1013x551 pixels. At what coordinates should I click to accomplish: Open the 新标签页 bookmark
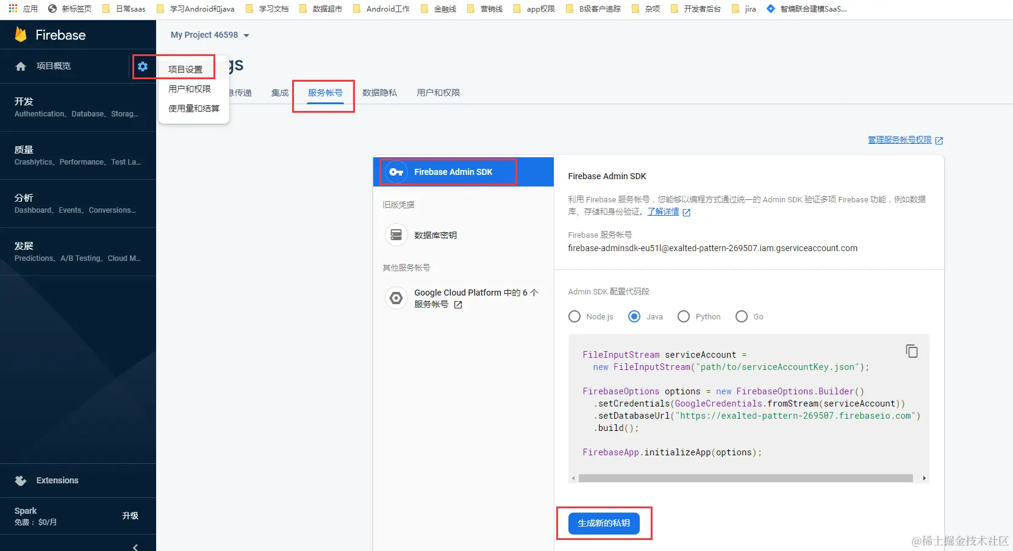click(x=69, y=9)
